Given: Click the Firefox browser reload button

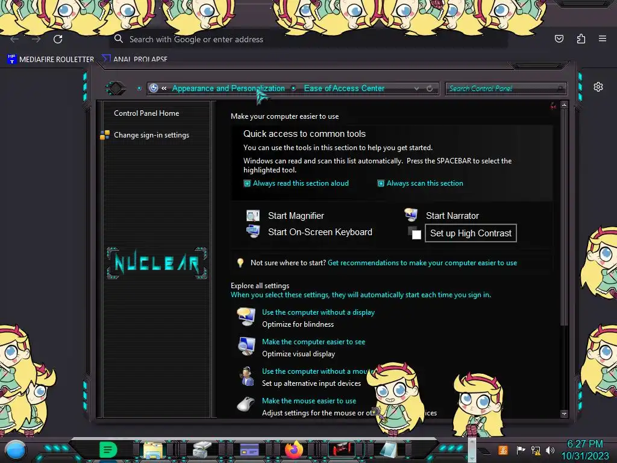Looking at the screenshot, I should pyautogui.click(x=58, y=39).
